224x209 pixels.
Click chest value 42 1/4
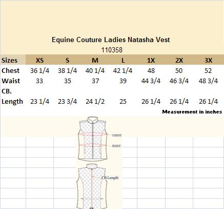click(123, 70)
